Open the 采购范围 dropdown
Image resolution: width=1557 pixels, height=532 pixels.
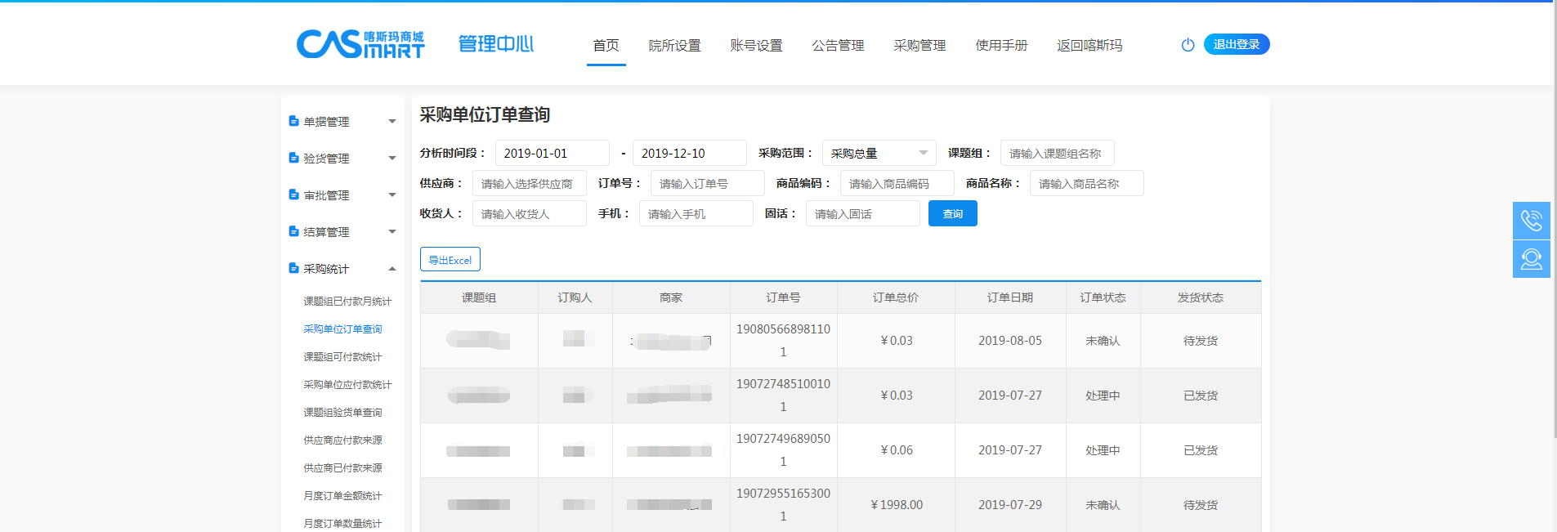[x=879, y=154]
